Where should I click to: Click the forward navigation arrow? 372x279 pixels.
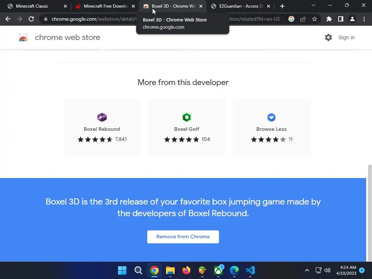(20, 19)
